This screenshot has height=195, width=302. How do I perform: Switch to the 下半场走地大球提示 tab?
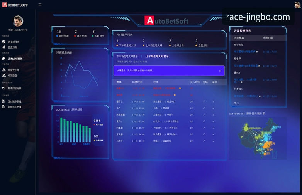tap(127, 57)
